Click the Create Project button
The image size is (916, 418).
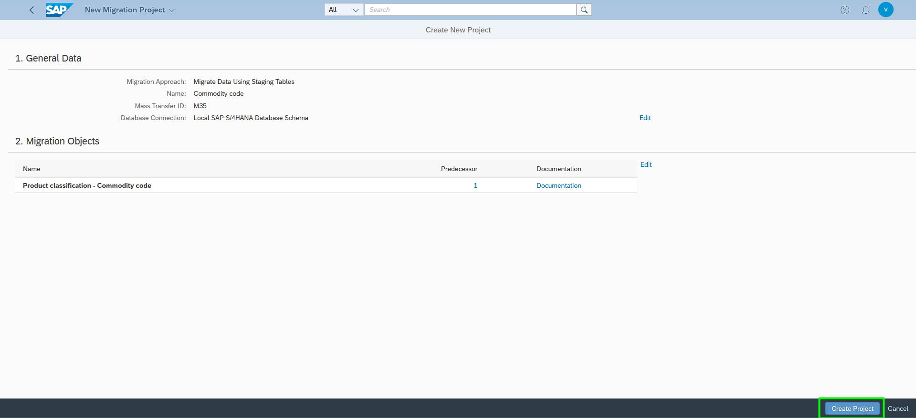click(x=852, y=408)
